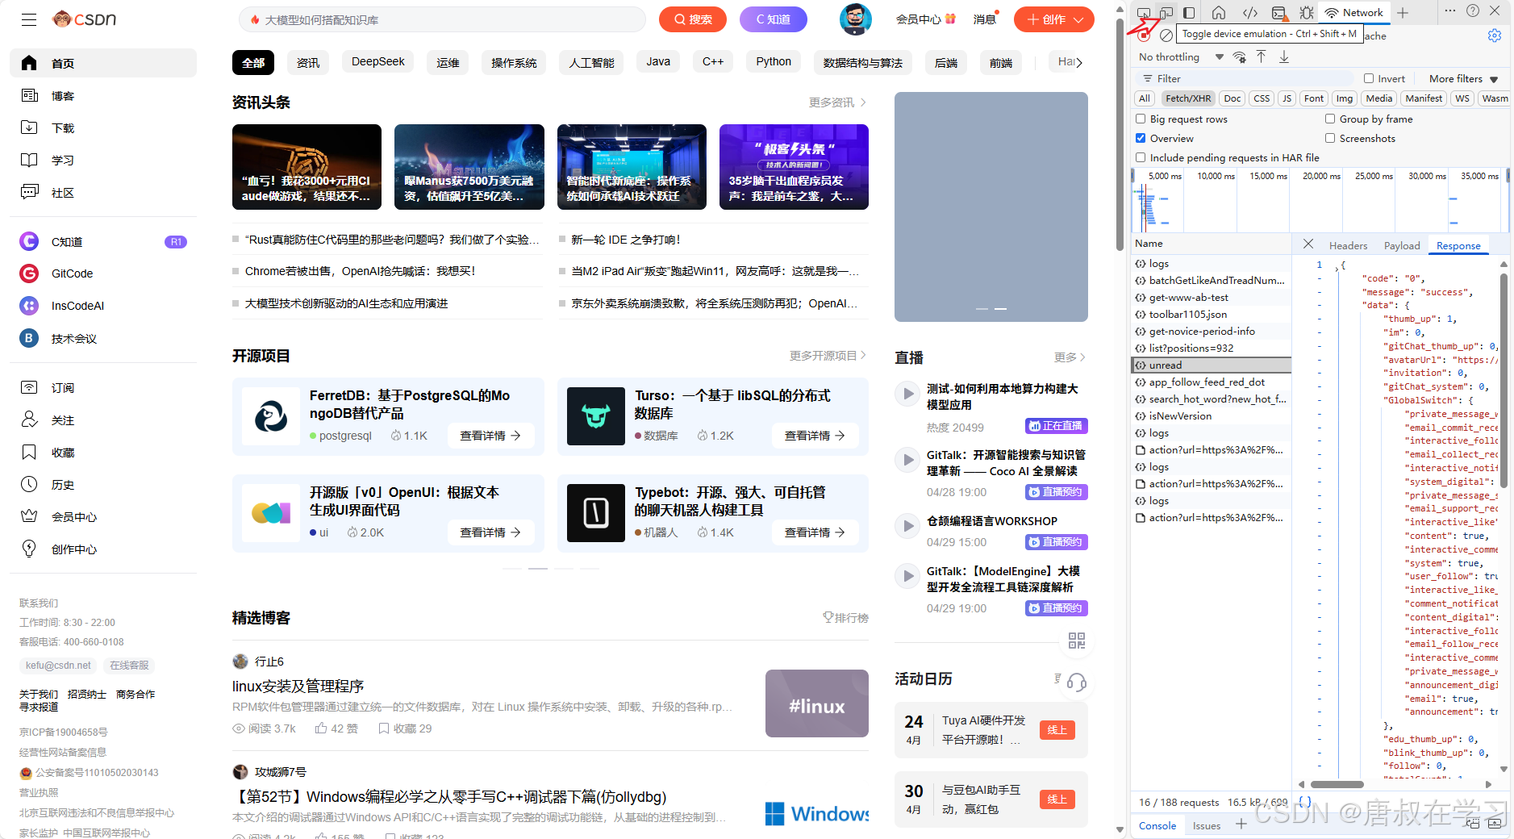Check Include pending requests in HAR file
The height and width of the screenshot is (839, 1514).
[1141, 157]
